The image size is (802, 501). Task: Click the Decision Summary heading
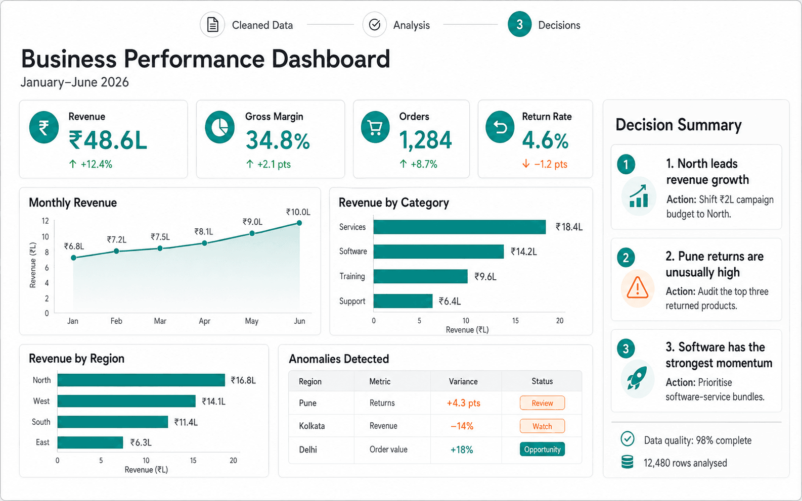click(679, 125)
